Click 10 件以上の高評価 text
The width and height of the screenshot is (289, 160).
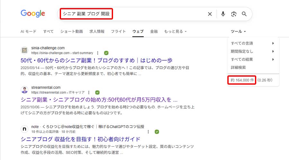point(45,132)
